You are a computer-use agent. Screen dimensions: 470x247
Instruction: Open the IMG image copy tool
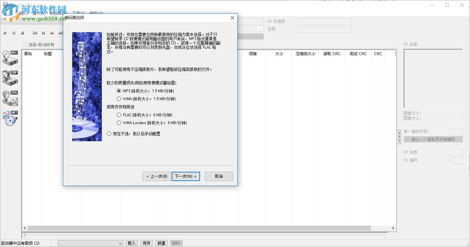(10, 98)
